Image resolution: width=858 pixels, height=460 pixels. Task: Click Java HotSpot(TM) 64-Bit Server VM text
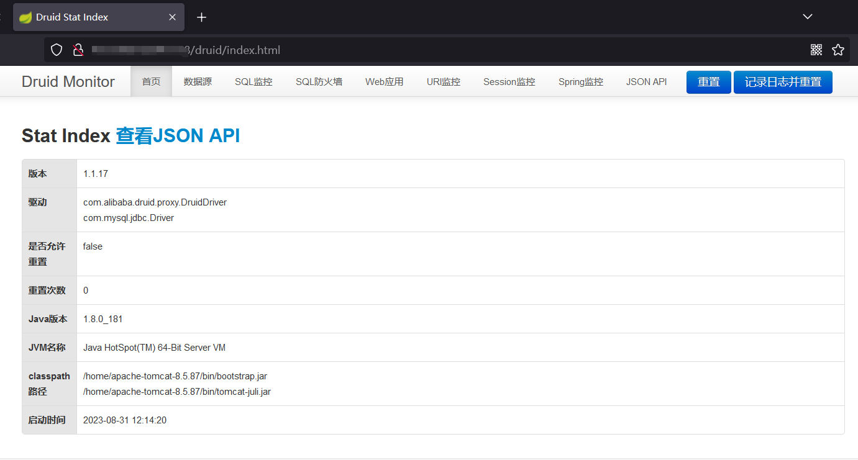click(154, 348)
